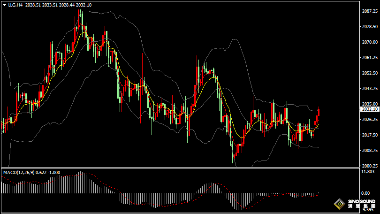Click the current price tag 2032.10
Image resolution: width=380 pixels, height=214 pixels.
(369, 109)
